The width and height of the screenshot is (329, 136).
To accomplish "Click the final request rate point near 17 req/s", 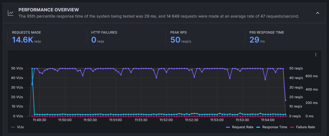I will 286,100.
